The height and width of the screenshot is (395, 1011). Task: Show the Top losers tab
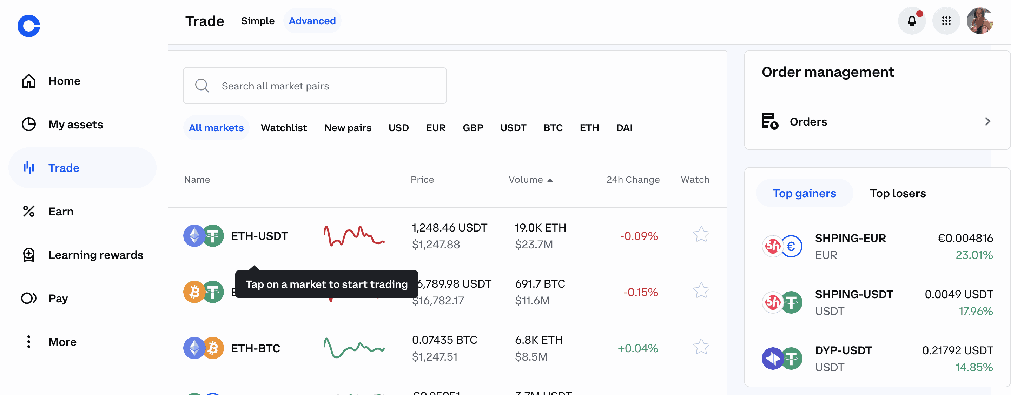click(898, 193)
